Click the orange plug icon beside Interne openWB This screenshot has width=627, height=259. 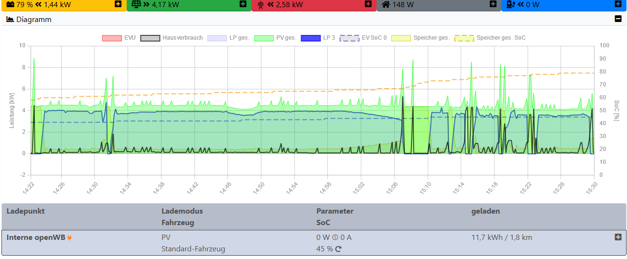[69, 237]
